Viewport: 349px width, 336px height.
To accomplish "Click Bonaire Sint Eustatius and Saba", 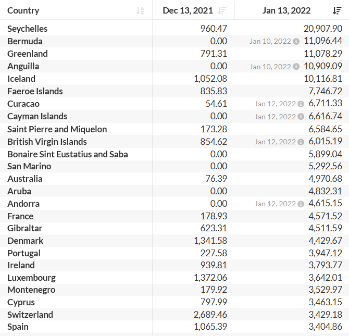I will [x=67, y=154].
